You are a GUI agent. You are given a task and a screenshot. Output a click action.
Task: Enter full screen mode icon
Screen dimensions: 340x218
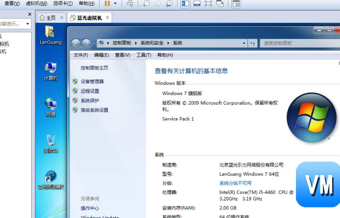tap(208, 4)
